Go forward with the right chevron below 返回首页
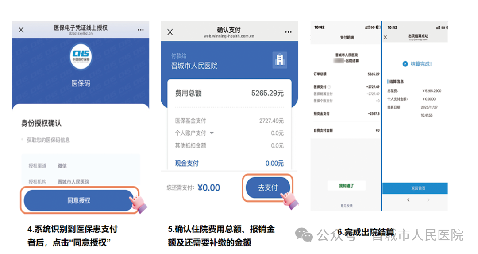Image resolution: width=478 pixels, height=254 pixels. coord(428,199)
